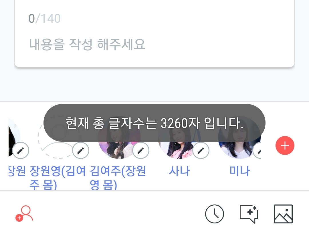This screenshot has height=232, width=309.
Task: Select the 김여주(장원영 몸) name label
Action: (x=118, y=178)
